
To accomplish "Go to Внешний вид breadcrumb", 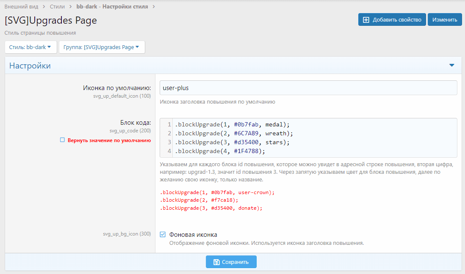I will [21, 6].
